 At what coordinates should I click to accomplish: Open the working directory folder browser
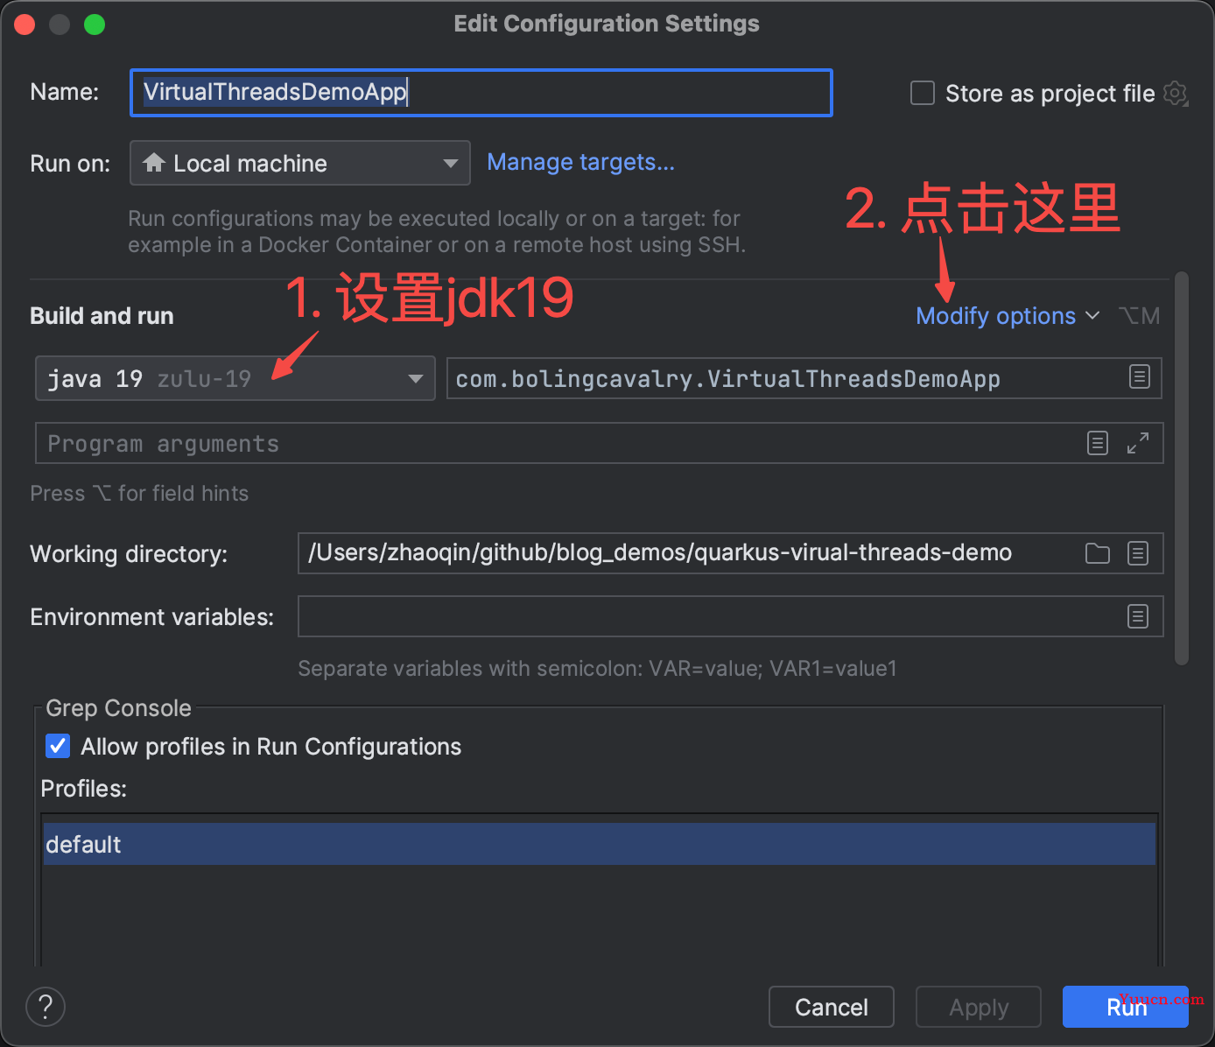pyautogui.click(x=1097, y=553)
